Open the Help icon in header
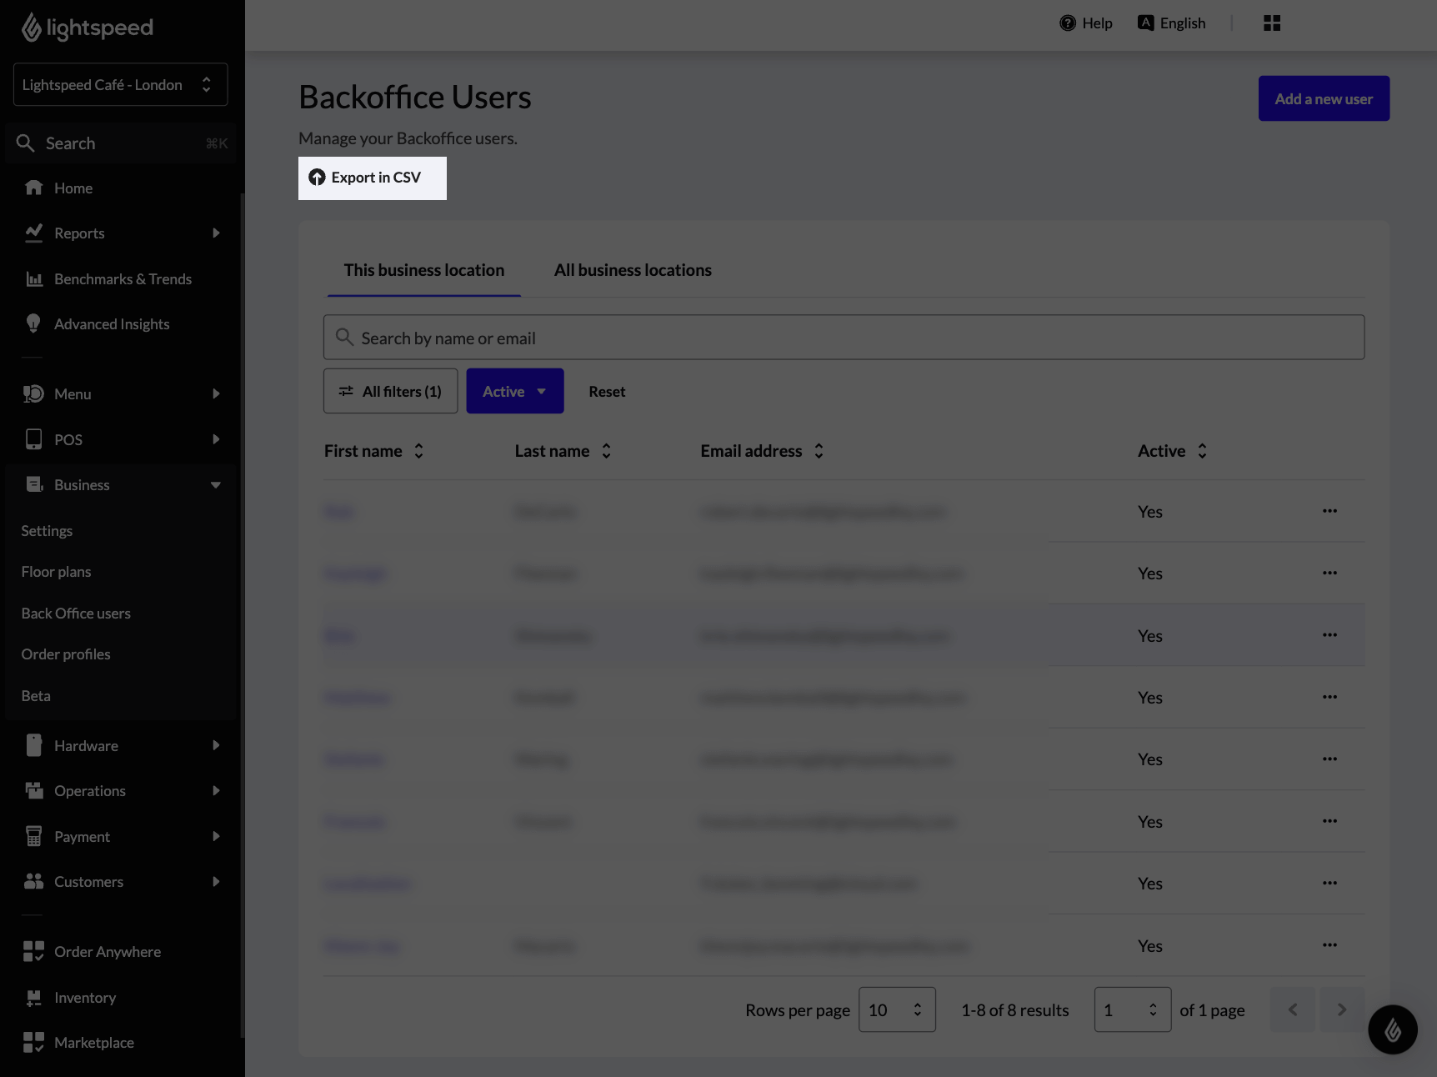1437x1077 pixels. tap(1068, 23)
